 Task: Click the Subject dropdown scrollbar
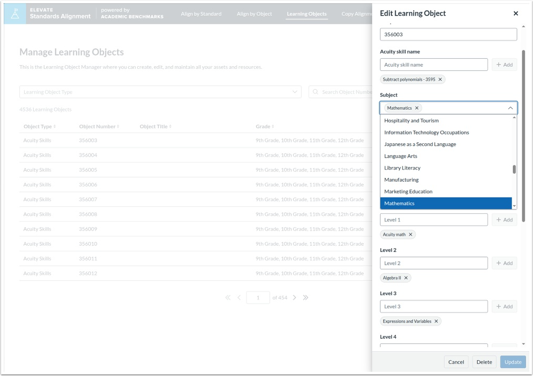coord(514,168)
